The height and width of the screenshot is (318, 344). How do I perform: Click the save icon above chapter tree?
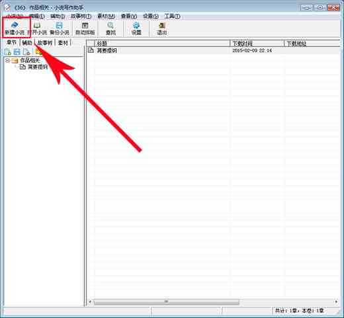(17, 52)
